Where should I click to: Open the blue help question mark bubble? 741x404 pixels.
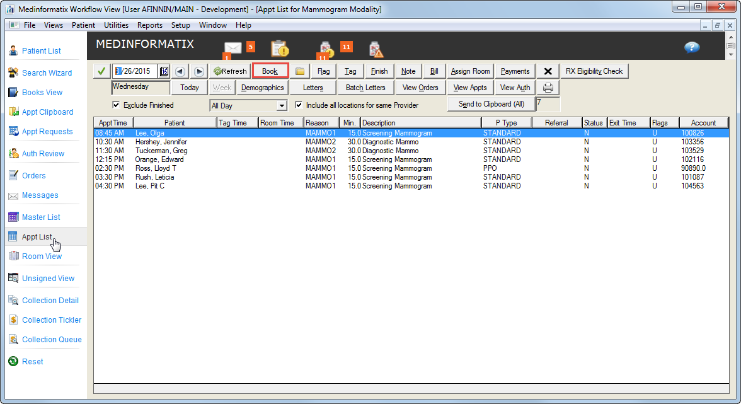[x=692, y=47]
